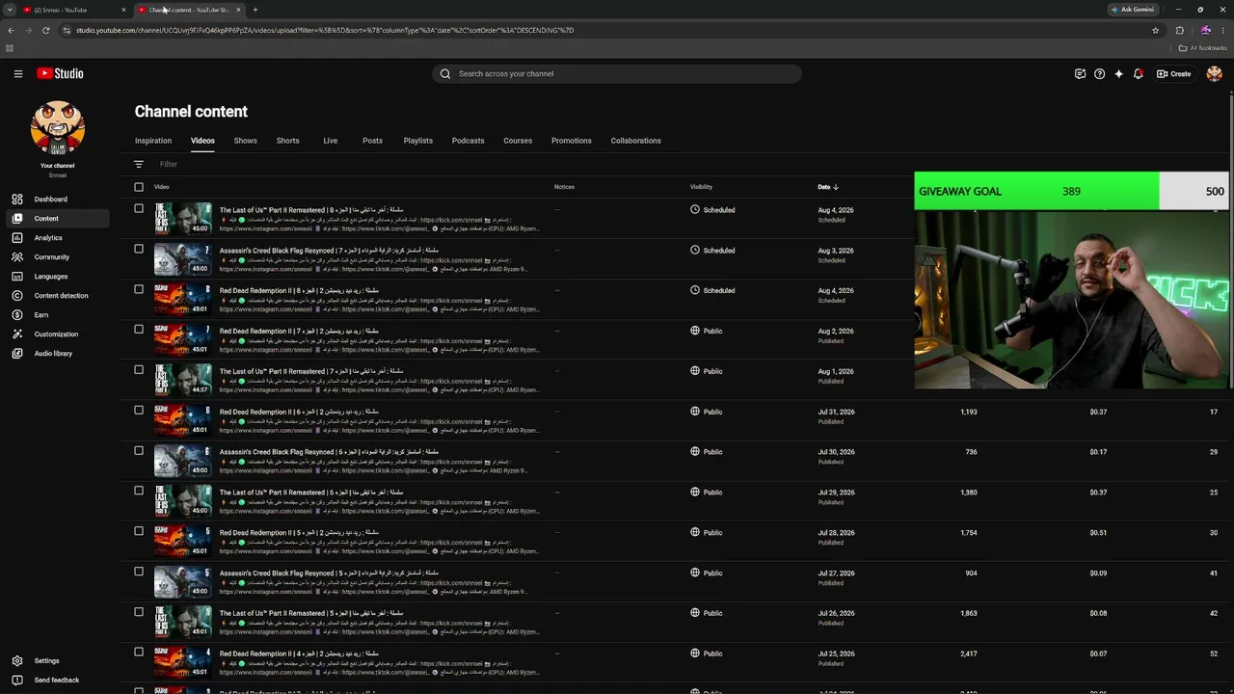This screenshot has height=694, width=1234.
Task: Open Chrome's tab search dropdown
Action: (11, 10)
